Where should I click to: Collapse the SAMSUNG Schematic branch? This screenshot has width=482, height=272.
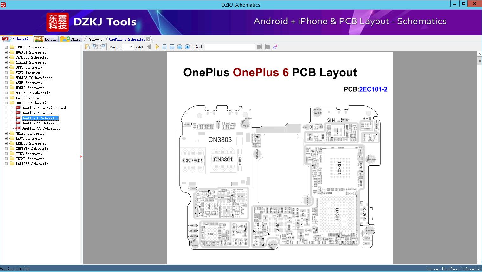click(6, 57)
